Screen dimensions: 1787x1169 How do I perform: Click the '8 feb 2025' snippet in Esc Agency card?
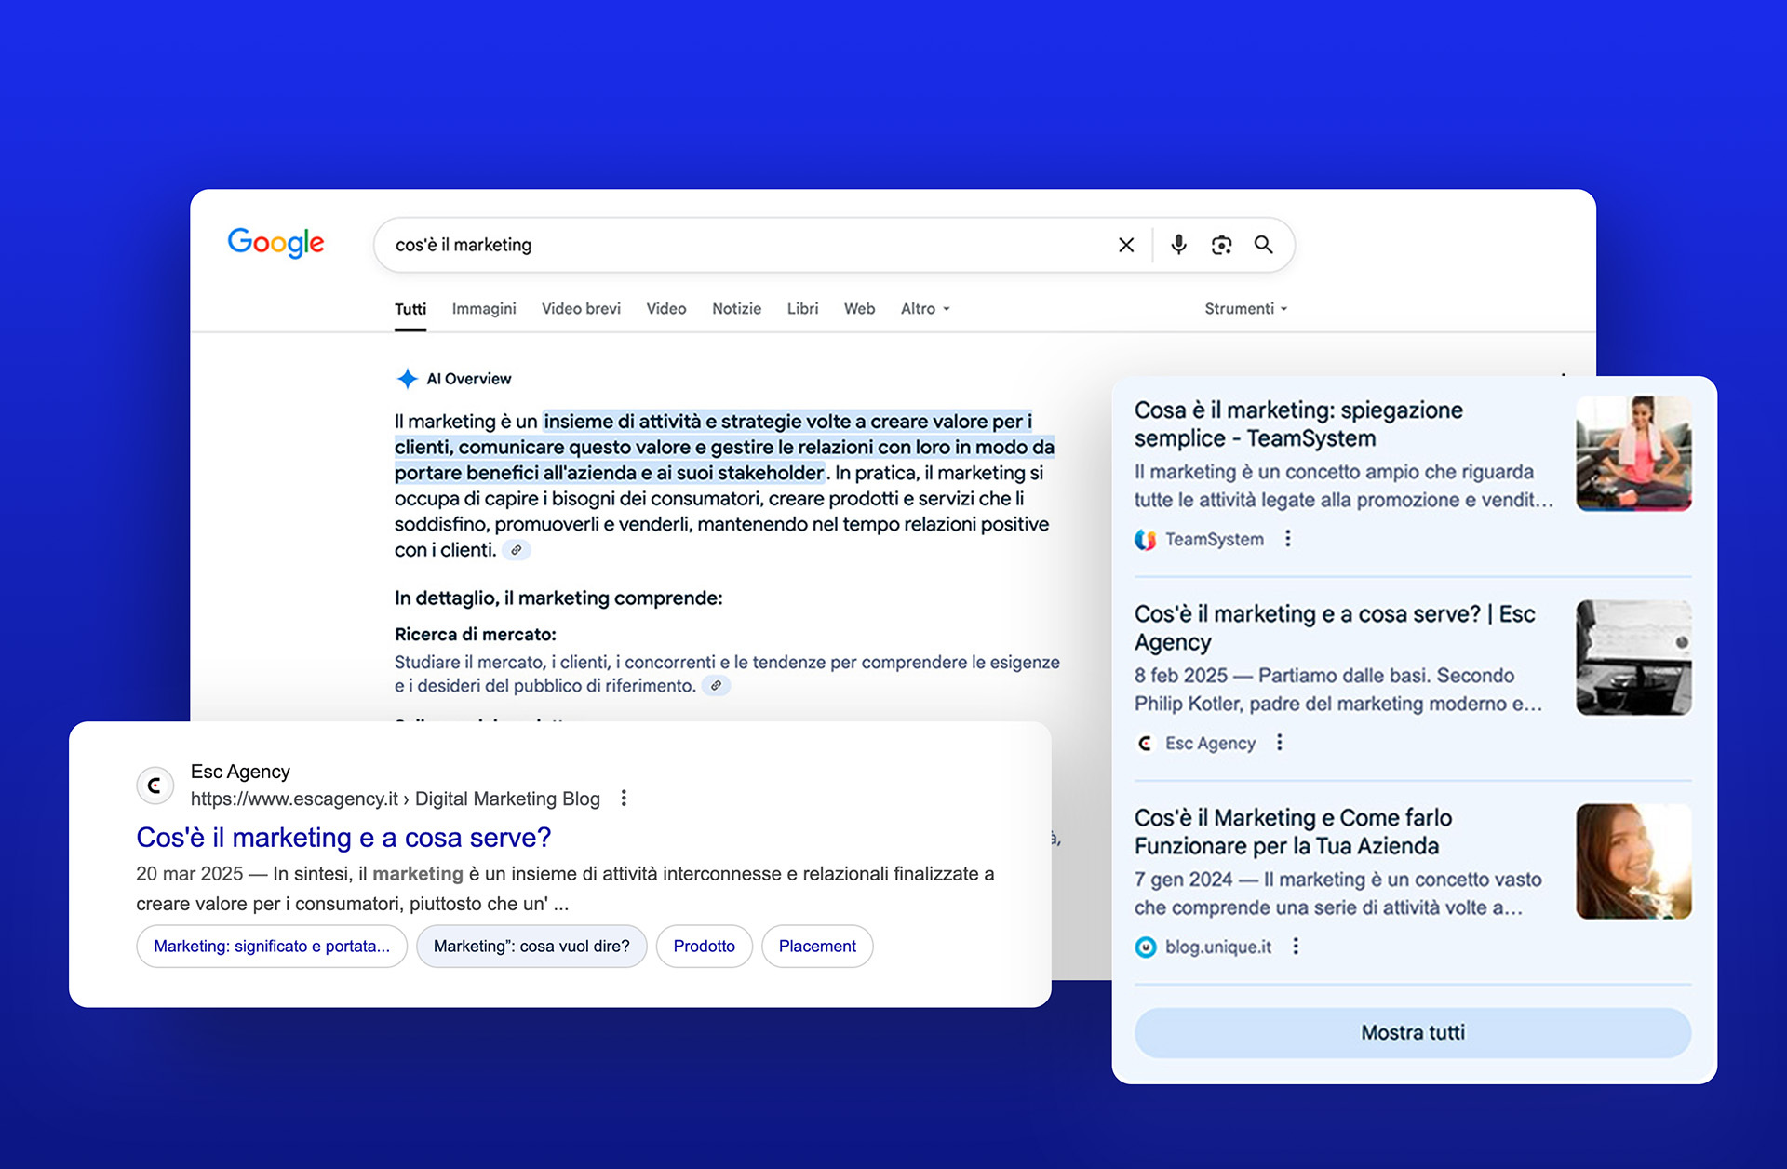1181,676
